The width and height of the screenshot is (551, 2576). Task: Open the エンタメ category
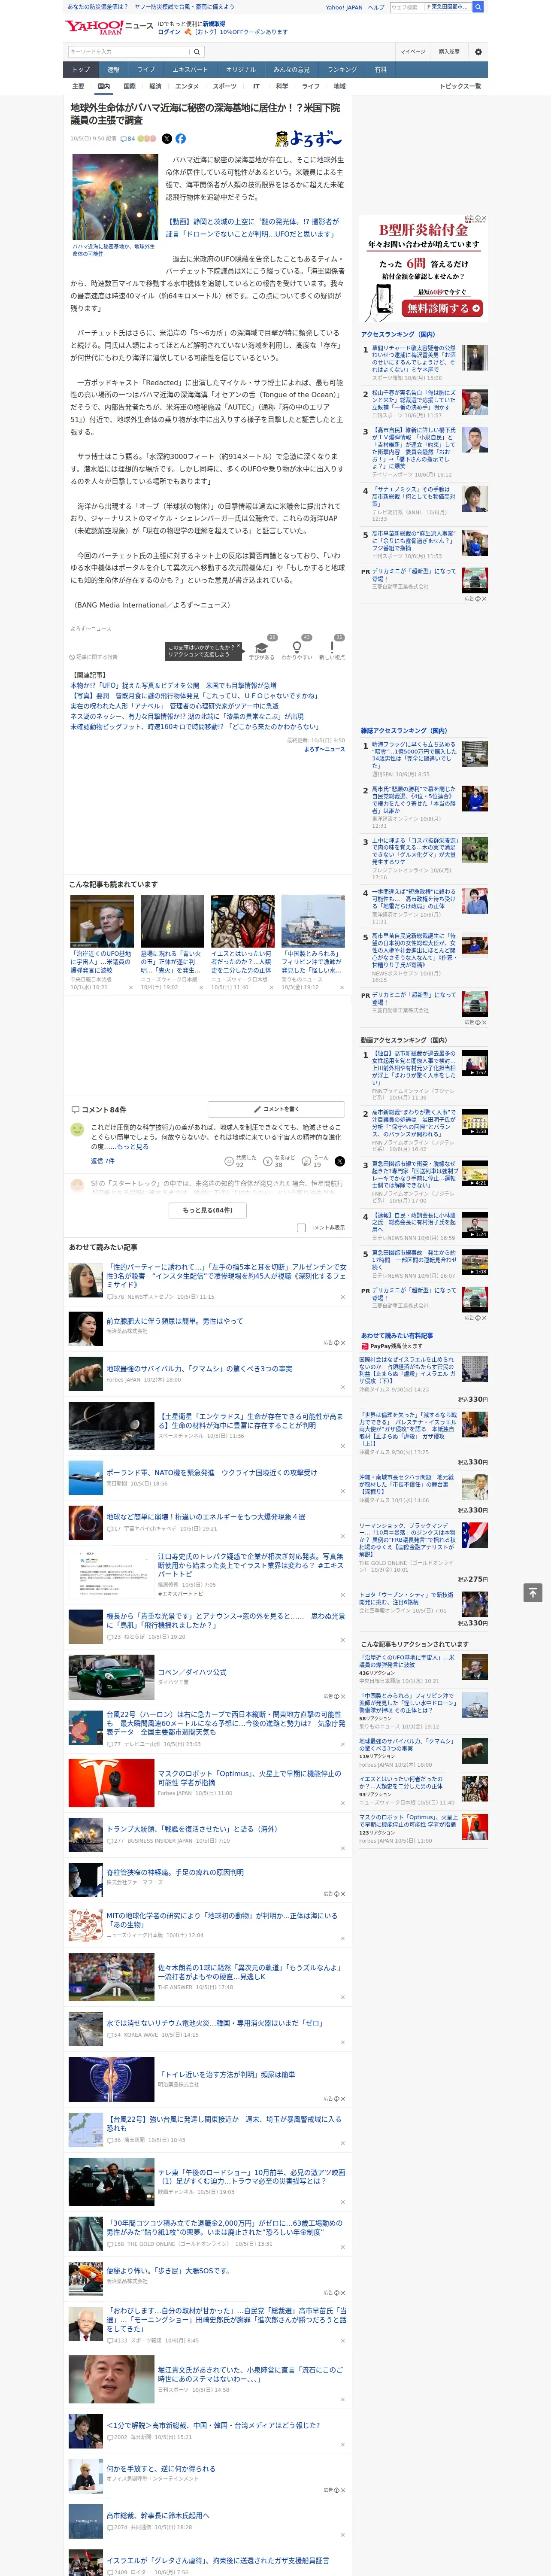(x=187, y=86)
